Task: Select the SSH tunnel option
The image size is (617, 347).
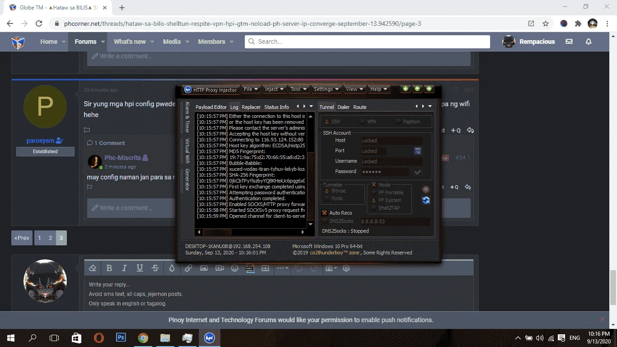Action: (327, 122)
